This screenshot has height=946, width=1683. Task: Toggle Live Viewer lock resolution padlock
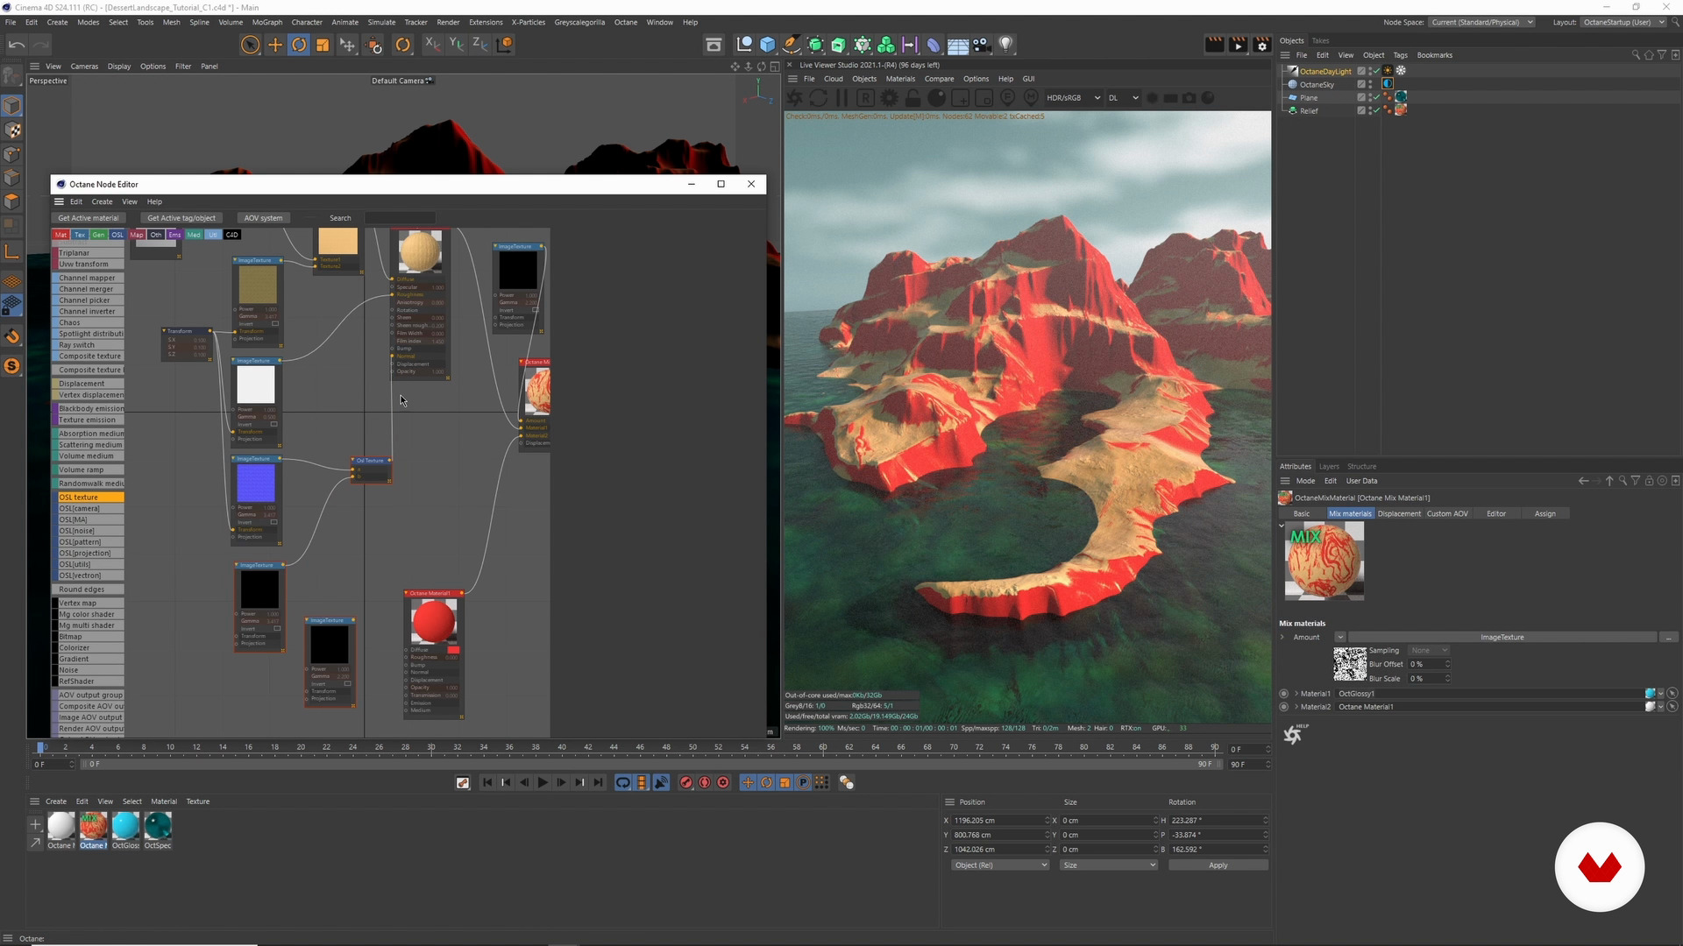pos(913,98)
